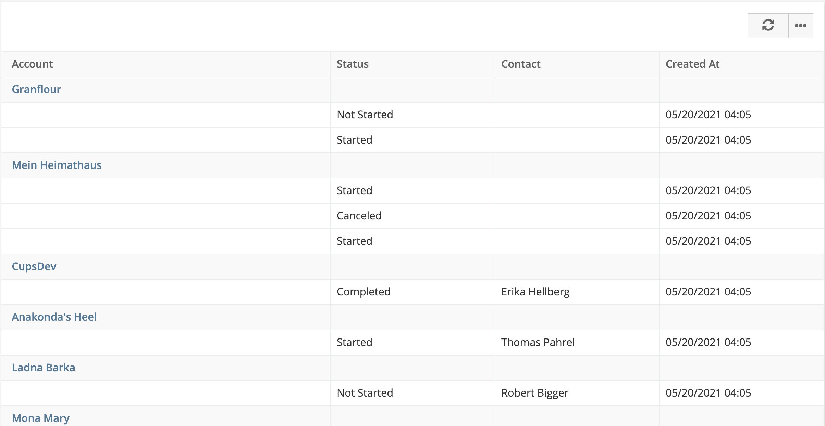Open the Anakonda's Heel account link

pyautogui.click(x=54, y=317)
